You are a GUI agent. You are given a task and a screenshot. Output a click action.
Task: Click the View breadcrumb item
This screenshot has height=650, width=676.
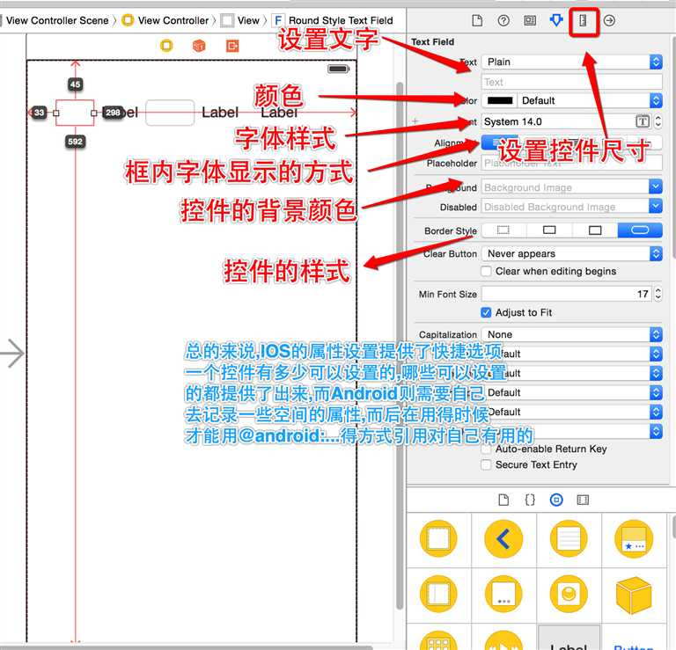coord(240,20)
